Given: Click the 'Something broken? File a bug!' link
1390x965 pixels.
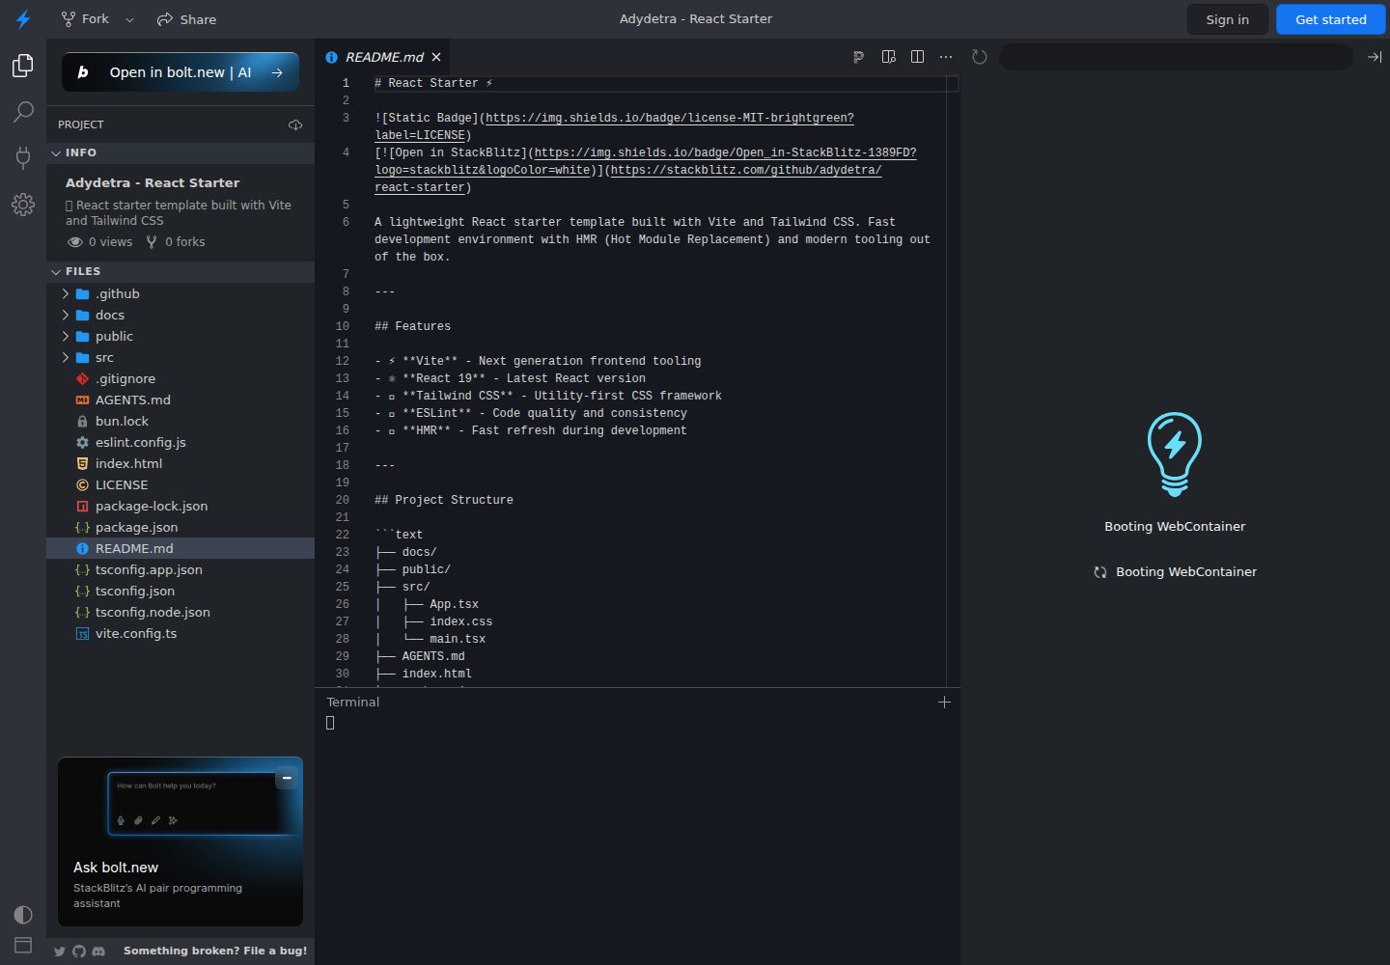Looking at the screenshot, I should (x=215, y=951).
